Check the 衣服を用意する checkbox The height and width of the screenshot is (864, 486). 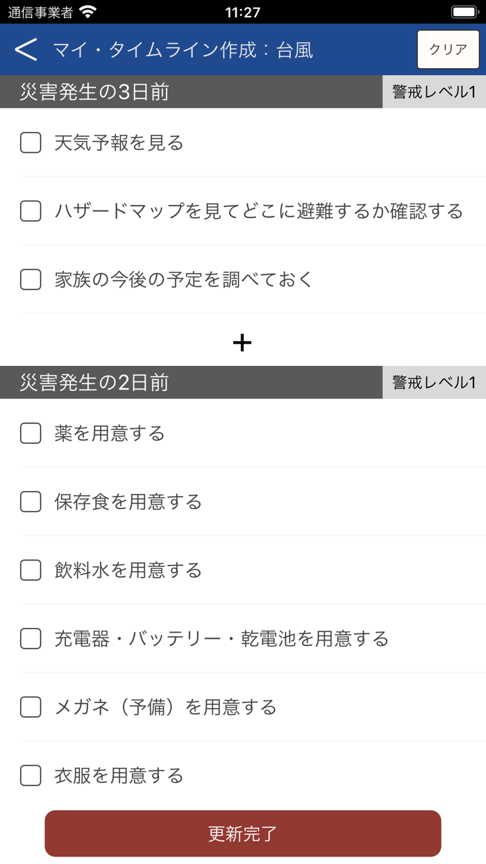(30, 776)
